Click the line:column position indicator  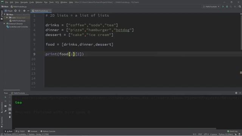click(x=194, y=134)
